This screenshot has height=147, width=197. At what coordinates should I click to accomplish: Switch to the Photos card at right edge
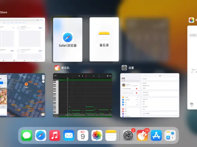pyautogui.click(x=192, y=67)
